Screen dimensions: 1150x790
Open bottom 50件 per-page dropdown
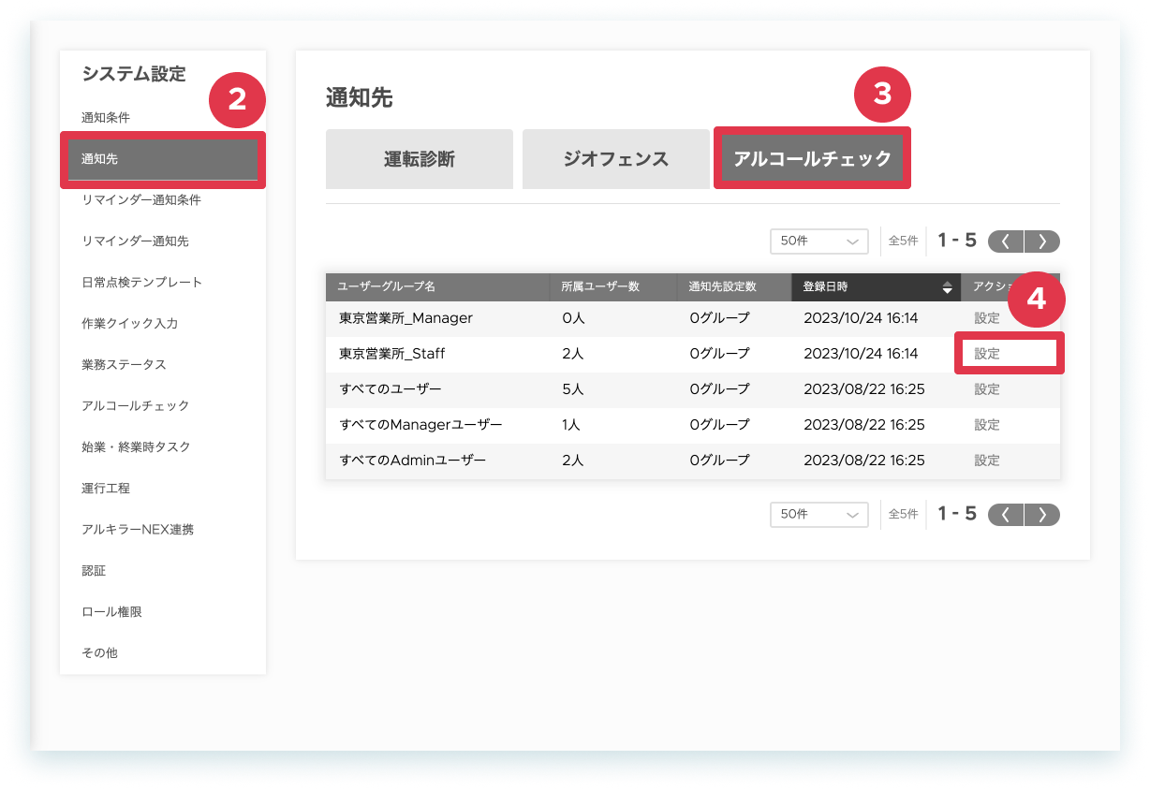[819, 514]
